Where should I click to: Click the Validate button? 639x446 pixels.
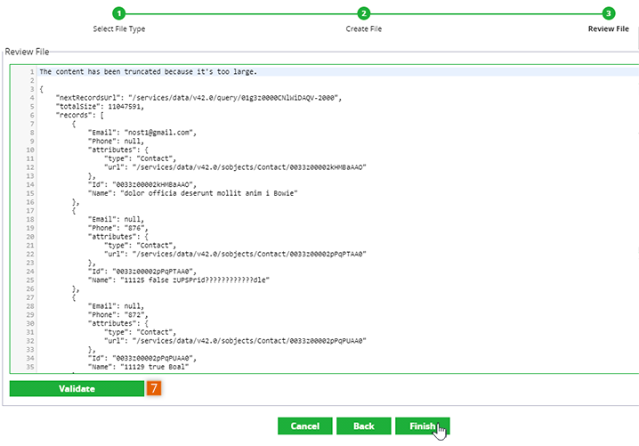coord(77,388)
